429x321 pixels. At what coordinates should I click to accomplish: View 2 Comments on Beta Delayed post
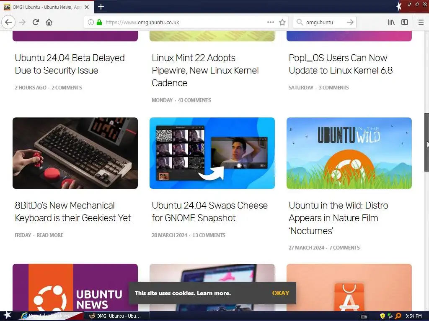coord(67,88)
